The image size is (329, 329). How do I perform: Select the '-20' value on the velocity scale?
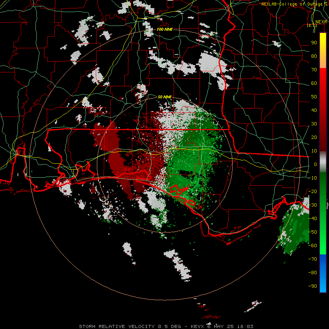pos(313,191)
